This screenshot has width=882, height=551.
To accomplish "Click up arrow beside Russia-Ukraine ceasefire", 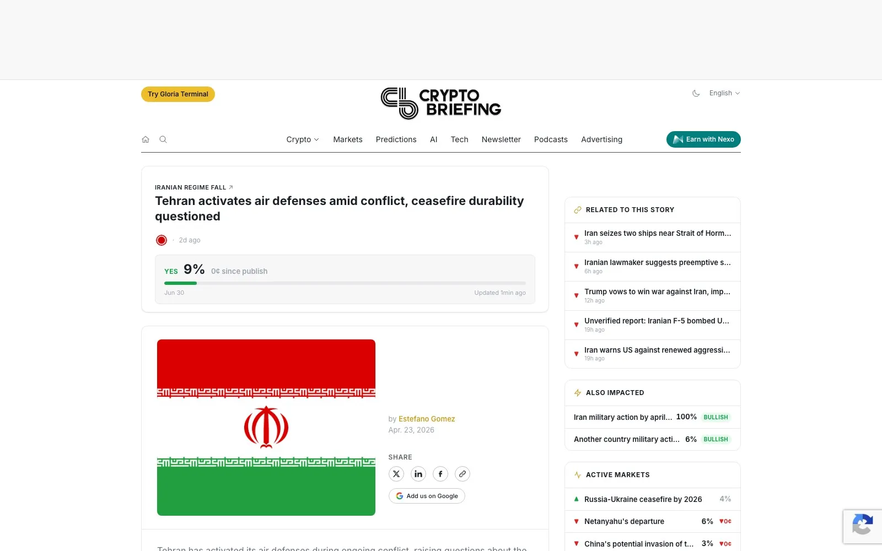I will coord(577,499).
